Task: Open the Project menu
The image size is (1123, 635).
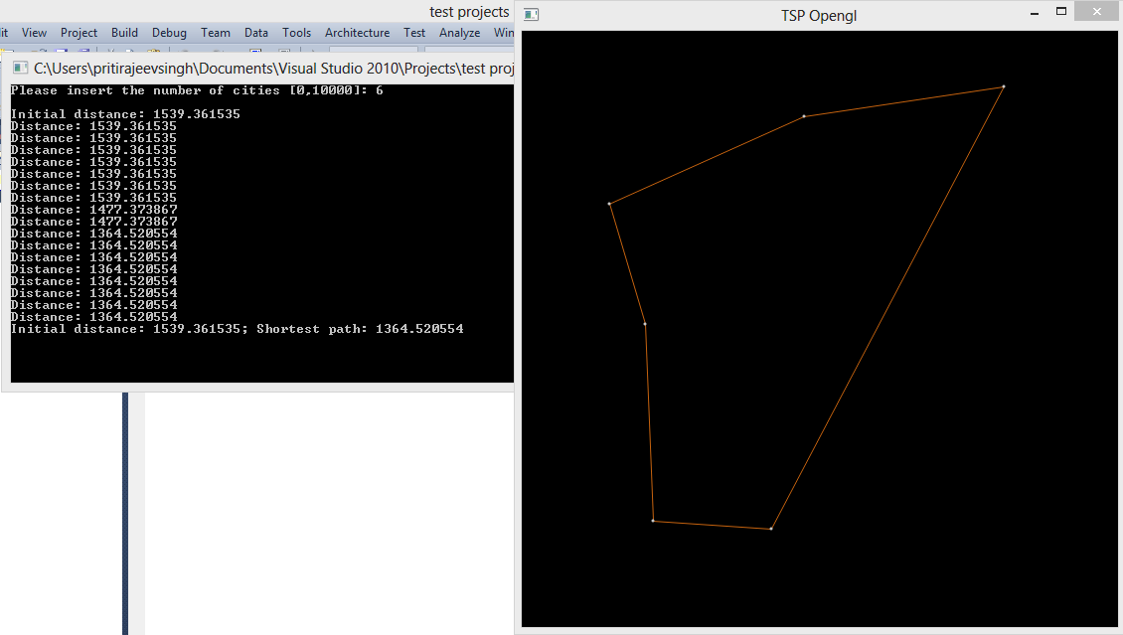Action: click(x=79, y=33)
